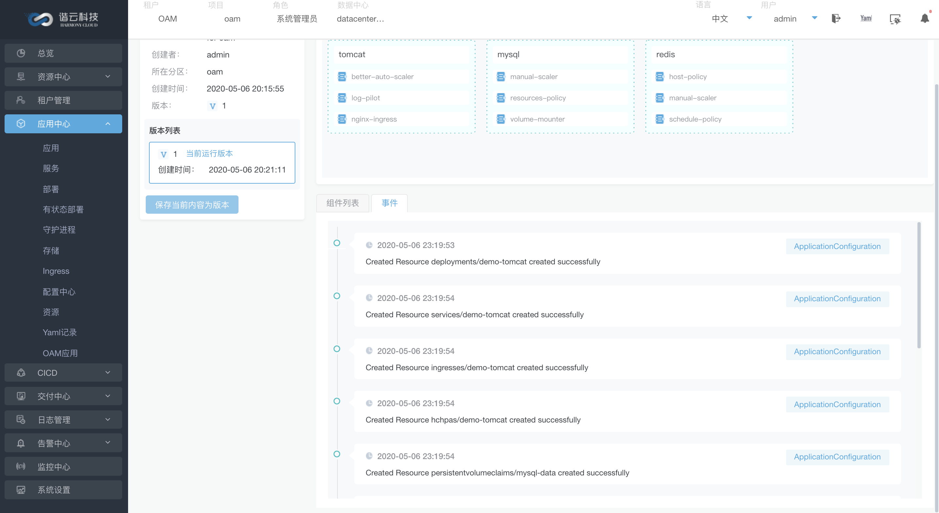Screen dimensions: 939x513
Task: Toggle 监控中心 sidebar section
Action: tap(63, 467)
